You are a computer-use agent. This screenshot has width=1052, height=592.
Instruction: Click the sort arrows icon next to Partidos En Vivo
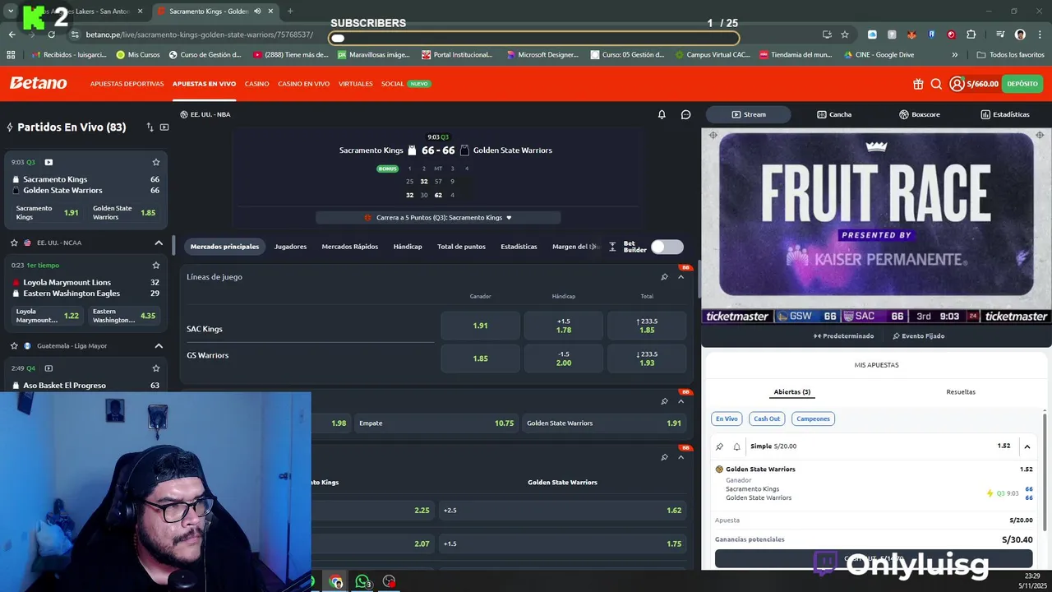coord(150,127)
